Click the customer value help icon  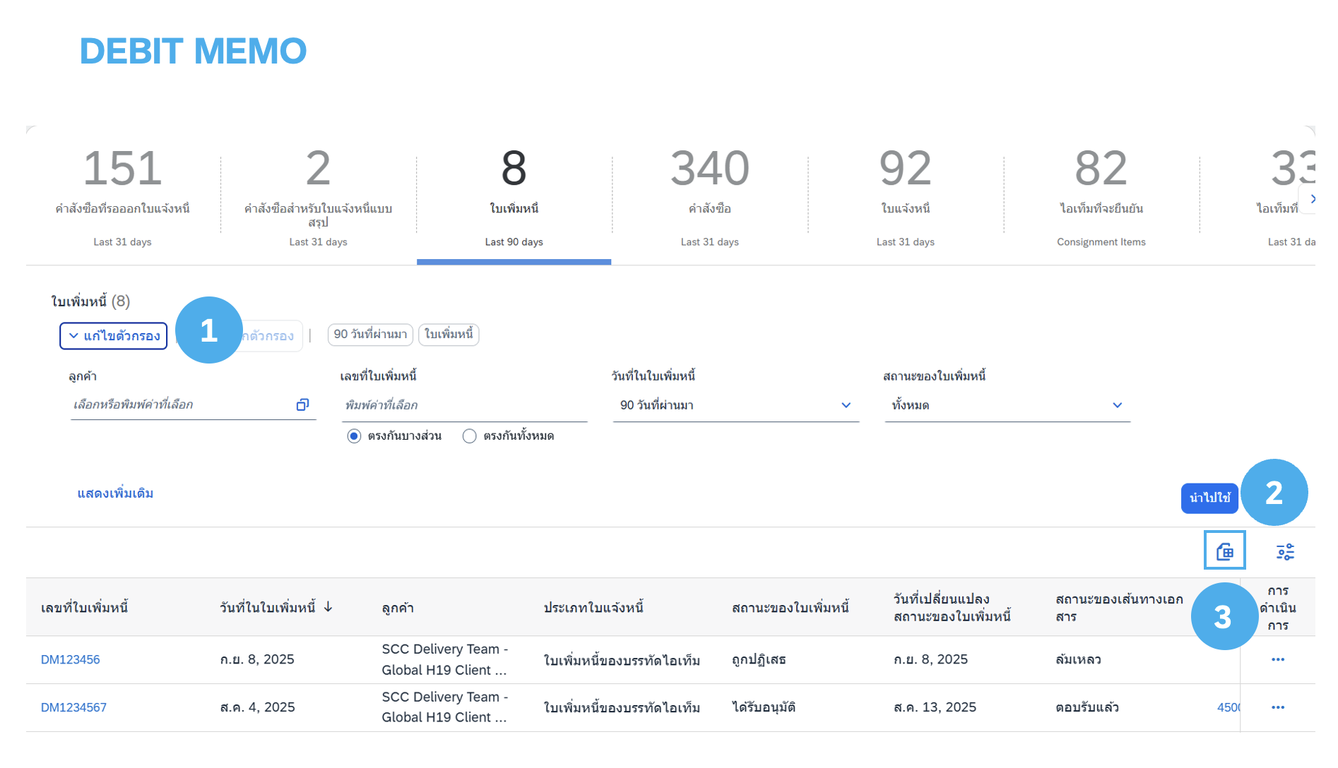tap(302, 404)
